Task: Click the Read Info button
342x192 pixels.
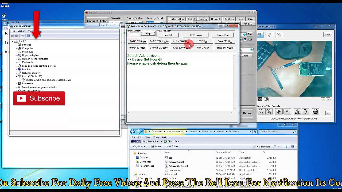Action: pos(168,35)
